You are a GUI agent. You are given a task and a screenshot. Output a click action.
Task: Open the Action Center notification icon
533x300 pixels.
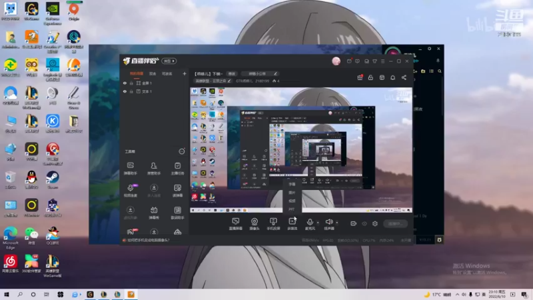coord(524,294)
